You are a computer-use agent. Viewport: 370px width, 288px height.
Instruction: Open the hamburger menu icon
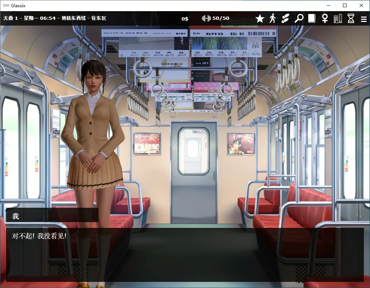(364, 19)
